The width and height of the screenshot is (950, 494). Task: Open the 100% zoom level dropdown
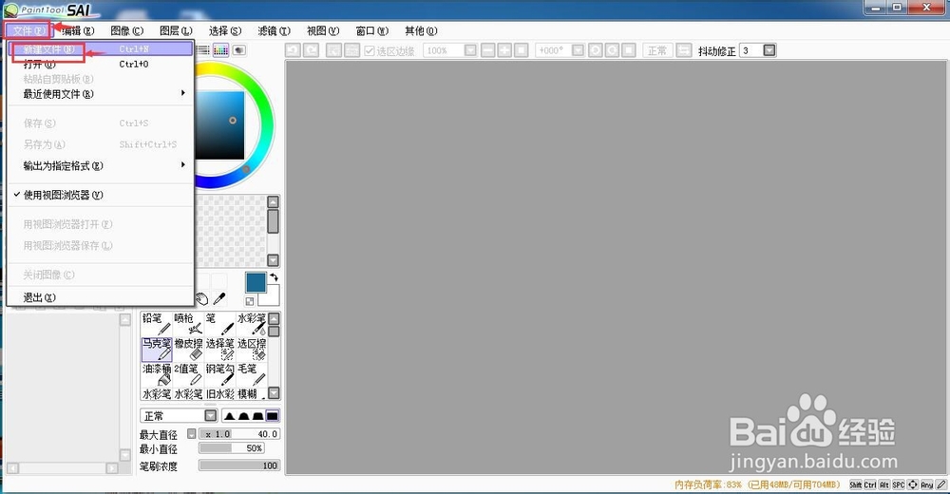[x=470, y=50]
